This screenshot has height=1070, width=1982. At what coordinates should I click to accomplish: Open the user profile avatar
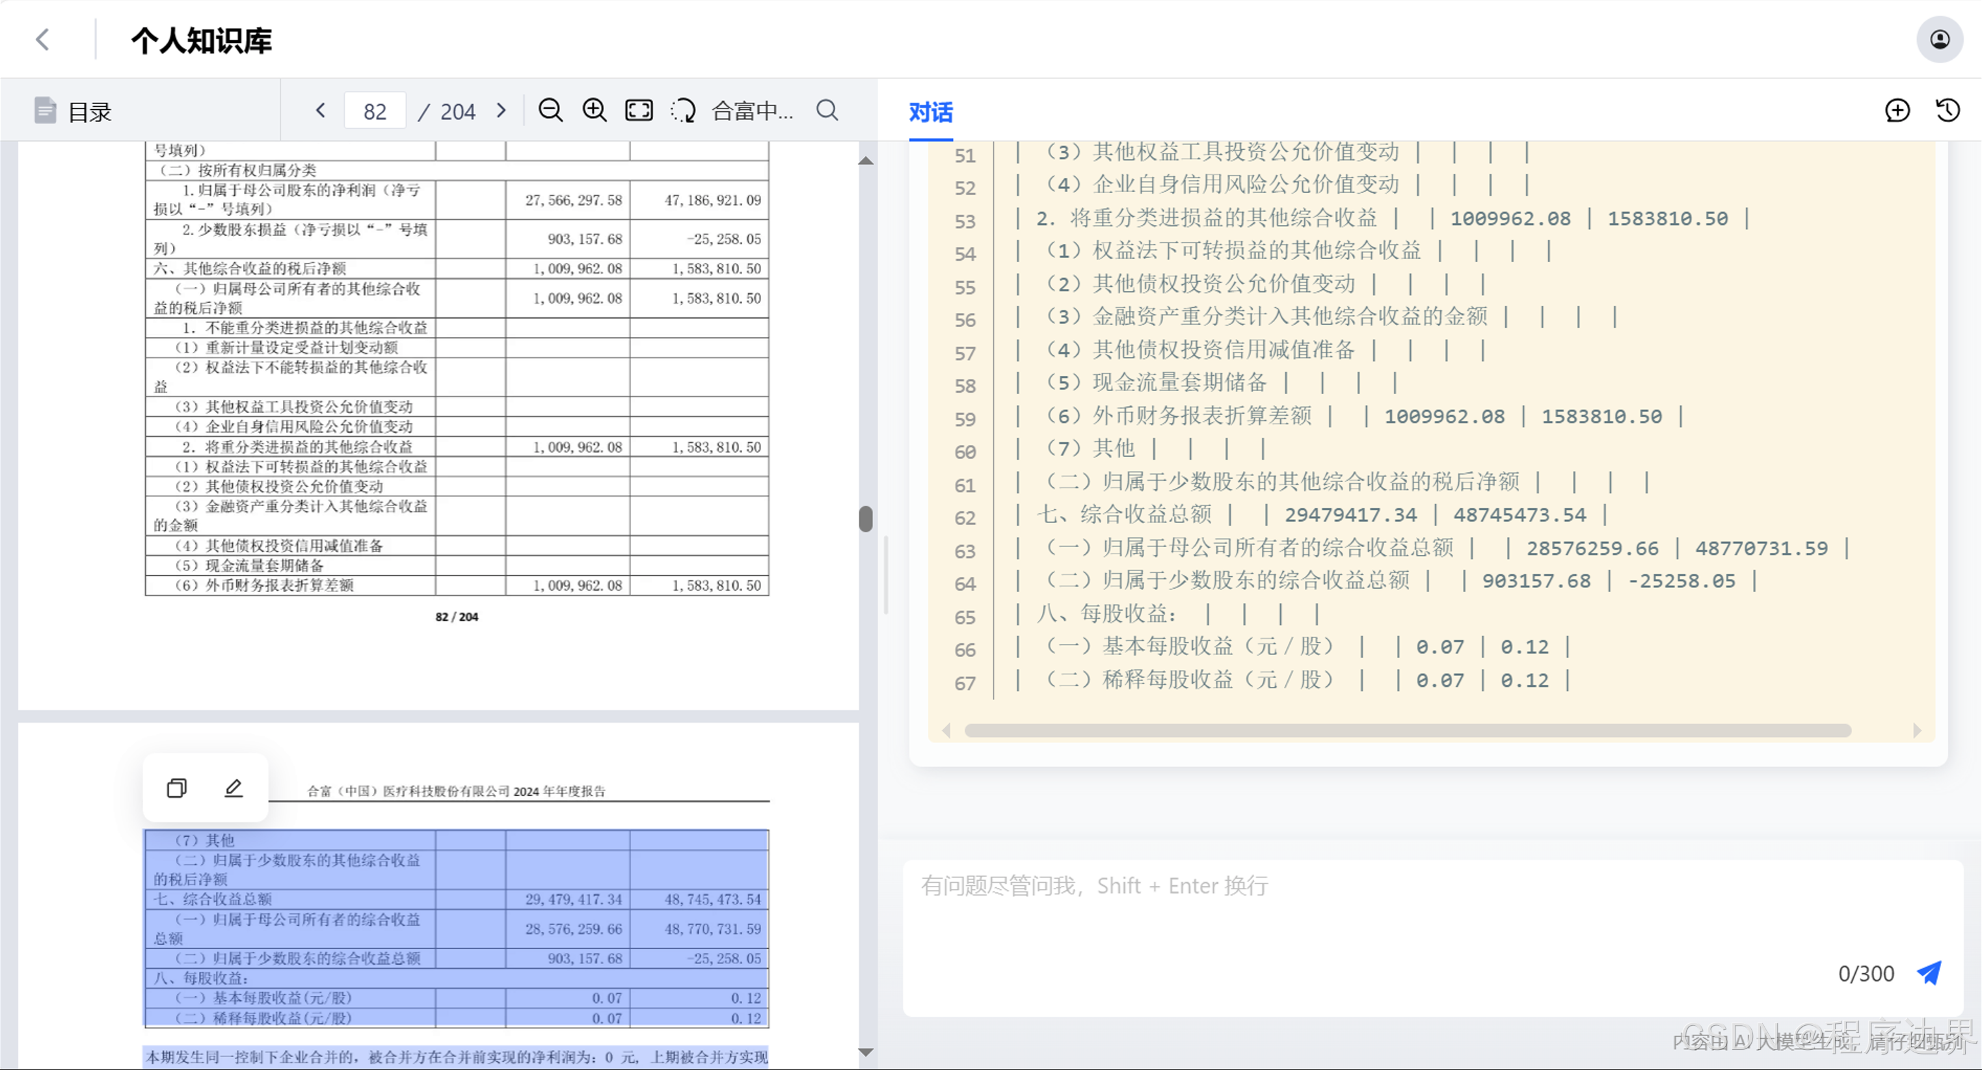(x=1939, y=39)
